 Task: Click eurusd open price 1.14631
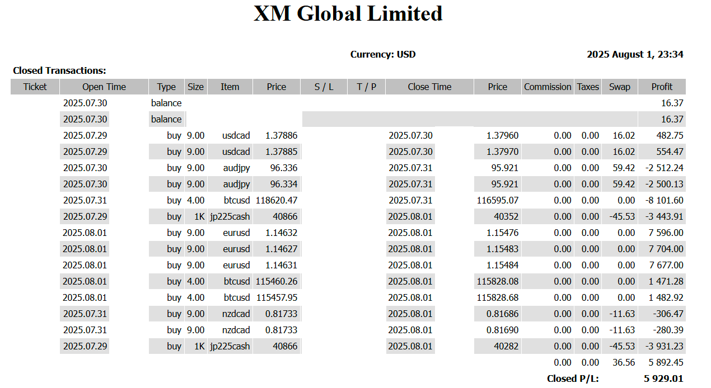[282, 265]
